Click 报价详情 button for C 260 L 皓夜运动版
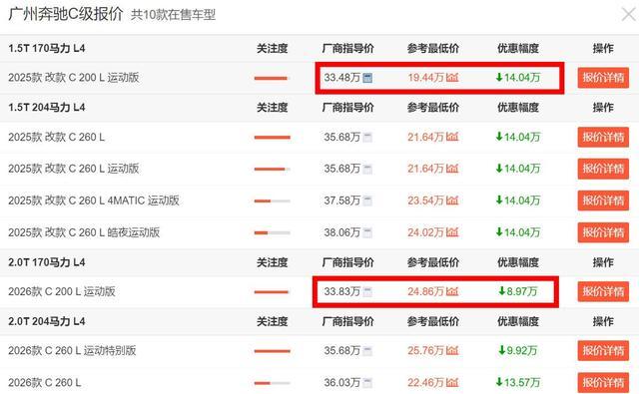This screenshot has height=394, width=639. (x=603, y=232)
